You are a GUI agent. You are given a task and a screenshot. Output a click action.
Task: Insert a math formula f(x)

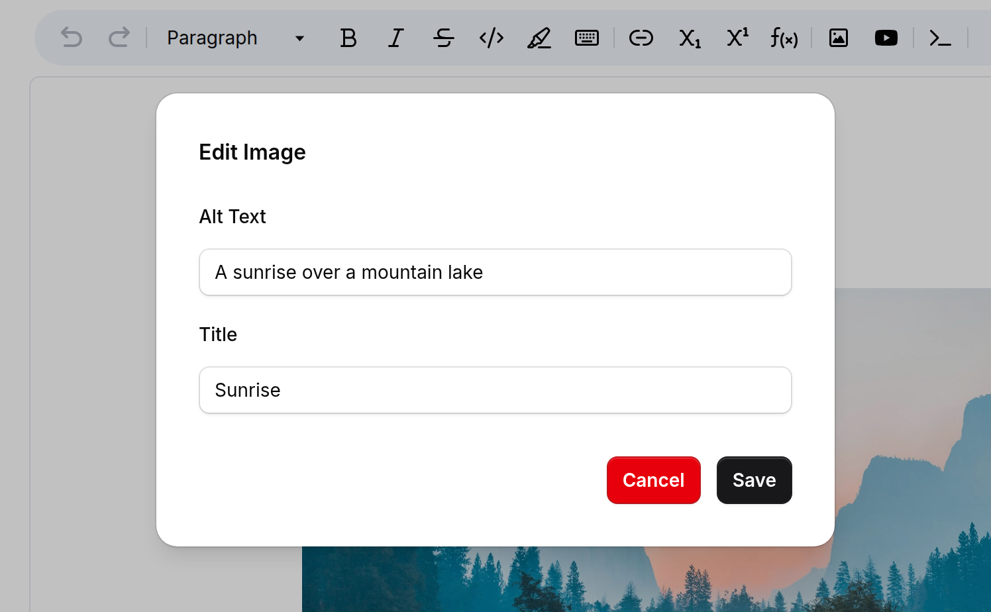tap(784, 38)
